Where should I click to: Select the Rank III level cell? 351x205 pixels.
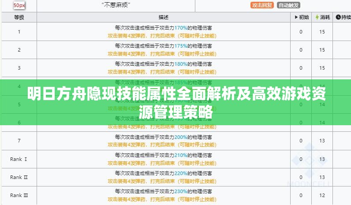pyautogui.click(x=19, y=195)
